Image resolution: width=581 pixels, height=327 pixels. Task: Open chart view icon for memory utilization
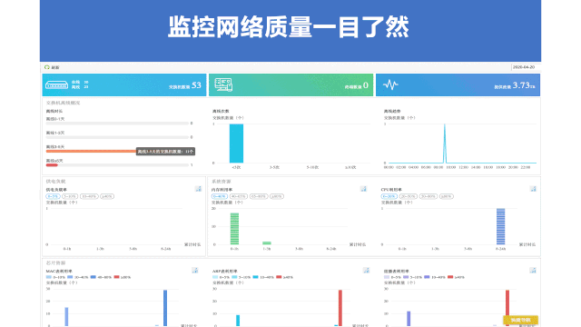363,189
